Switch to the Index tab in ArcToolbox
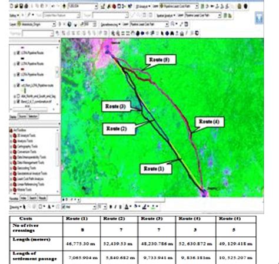This screenshot has height=264, width=279. [x=24, y=198]
